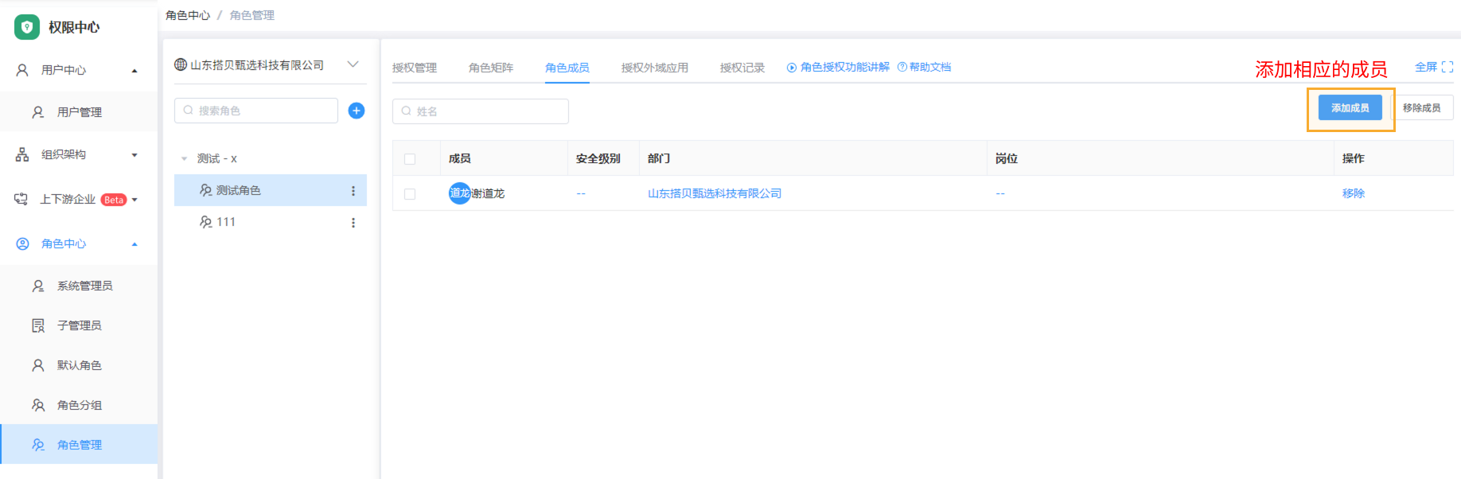The height and width of the screenshot is (479, 1461).
Task: Expand the 上下游企业 menu arrow
Action: tap(134, 200)
